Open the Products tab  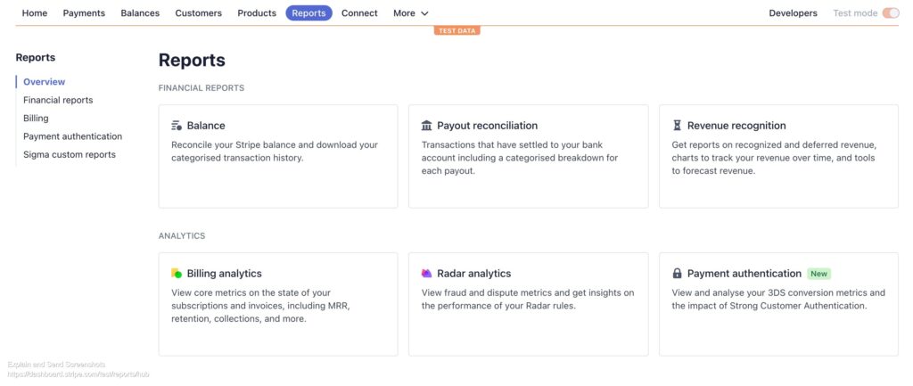(257, 12)
